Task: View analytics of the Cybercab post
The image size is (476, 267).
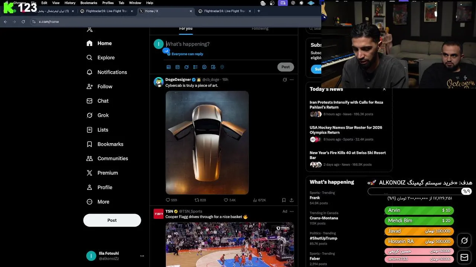Action: [x=259, y=200]
